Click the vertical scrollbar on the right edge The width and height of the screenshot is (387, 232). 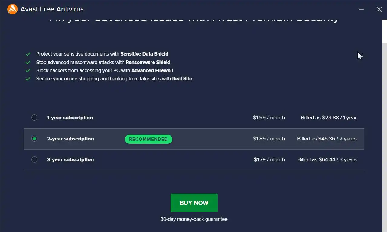[384, 121]
